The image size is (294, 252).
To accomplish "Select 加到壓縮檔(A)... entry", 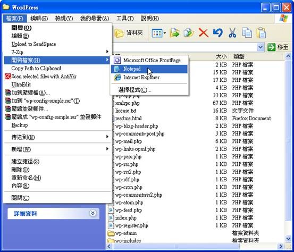I will (30, 93).
